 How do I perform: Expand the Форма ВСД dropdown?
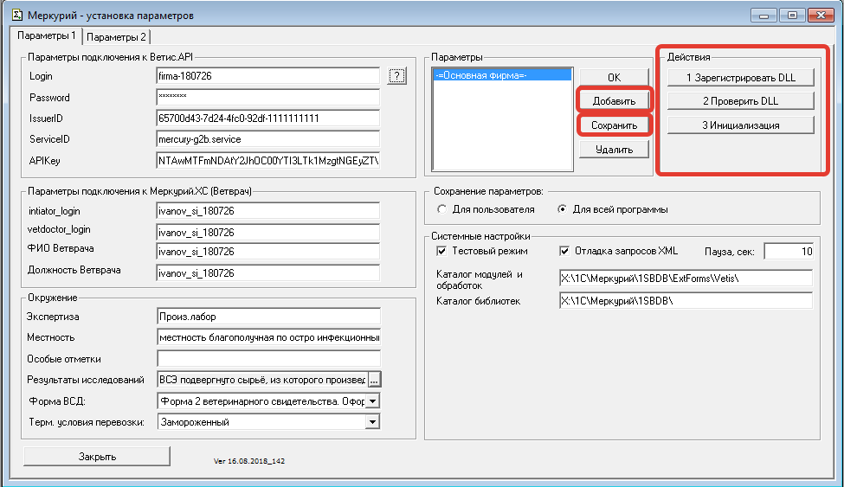point(372,400)
